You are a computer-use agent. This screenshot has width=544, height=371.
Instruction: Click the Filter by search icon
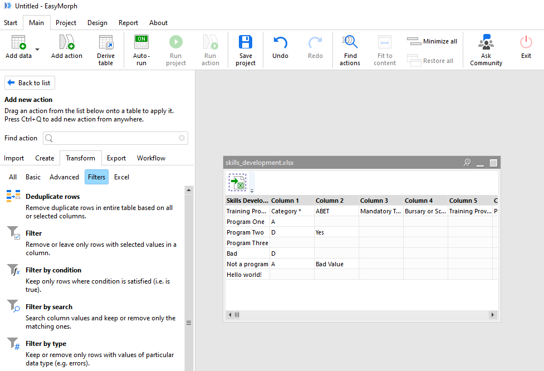[x=13, y=306]
